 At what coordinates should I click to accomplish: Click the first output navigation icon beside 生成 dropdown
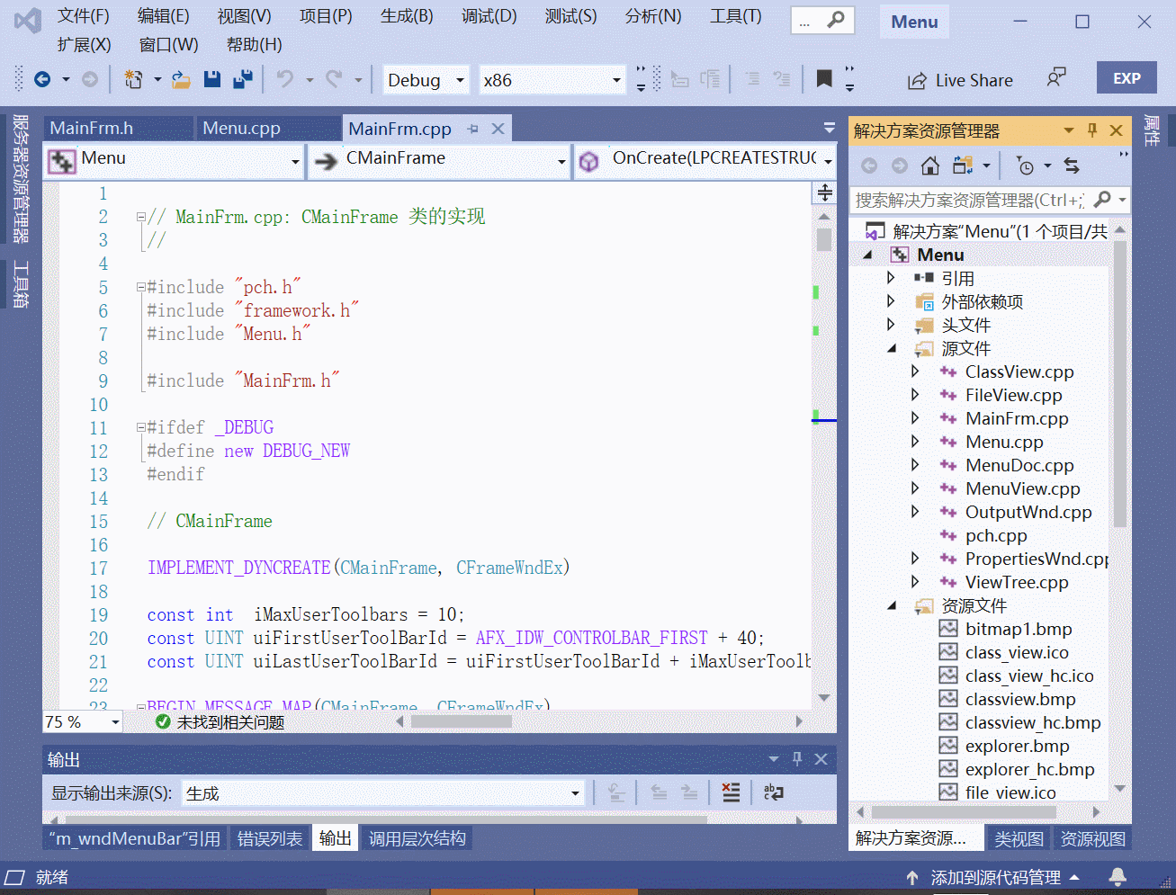(x=616, y=792)
